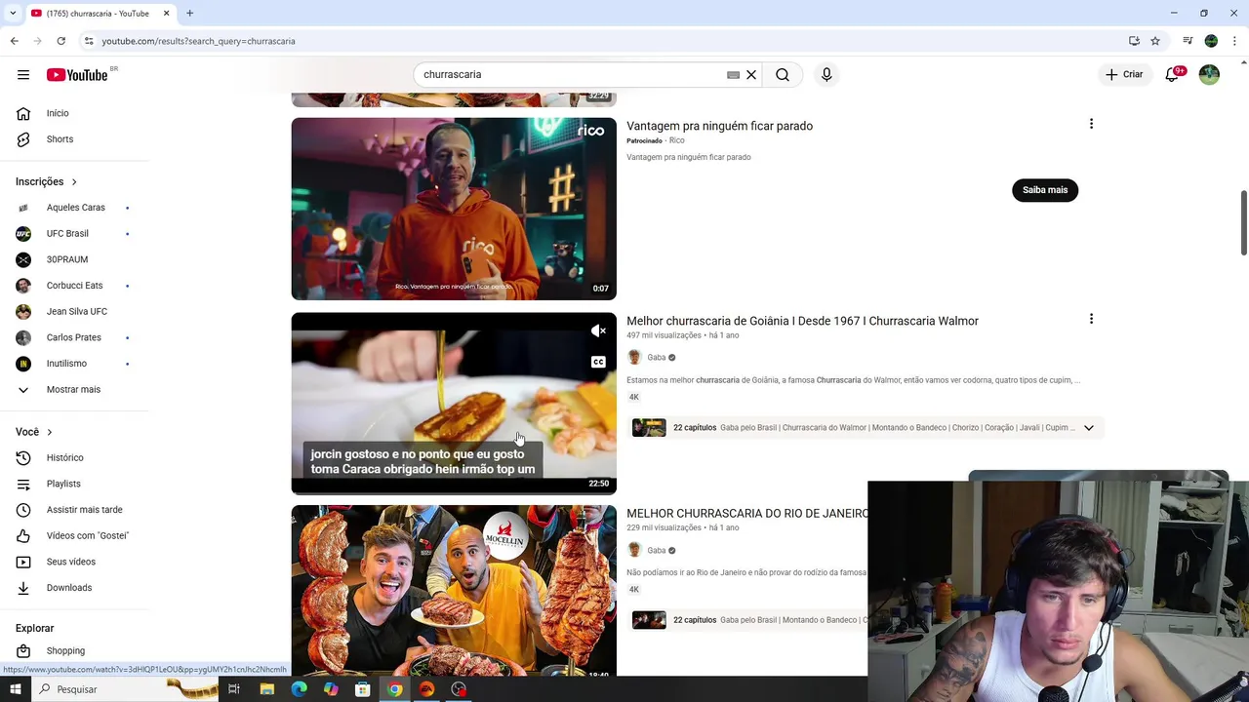This screenshot has height=702, width=1249.
Task: Open the on-screen keyboard icon in search box
Action: 733,75
